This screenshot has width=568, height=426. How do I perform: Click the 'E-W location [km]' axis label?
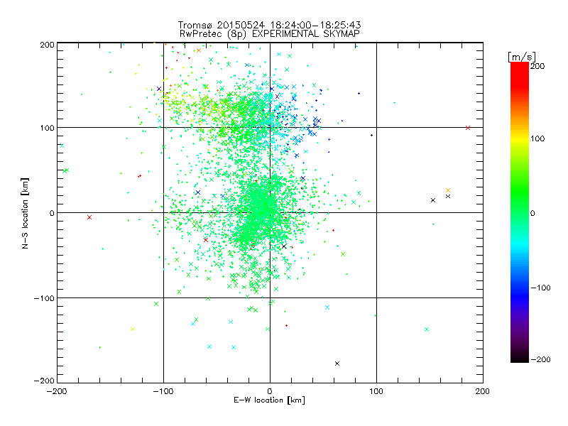[269, 400]
